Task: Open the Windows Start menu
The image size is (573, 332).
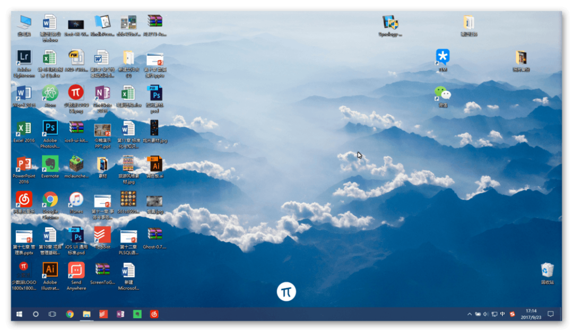Action: (x=20, y=314)
